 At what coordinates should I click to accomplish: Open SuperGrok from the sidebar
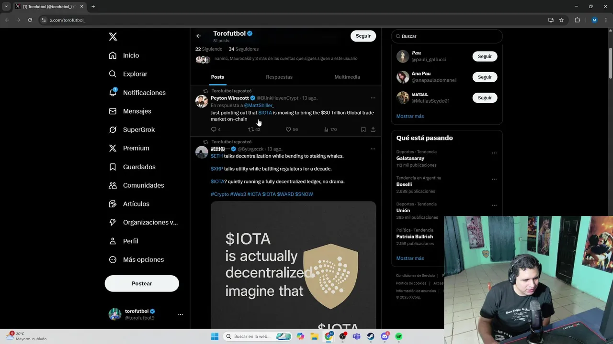pyautogui.click(x=132, y=129)
